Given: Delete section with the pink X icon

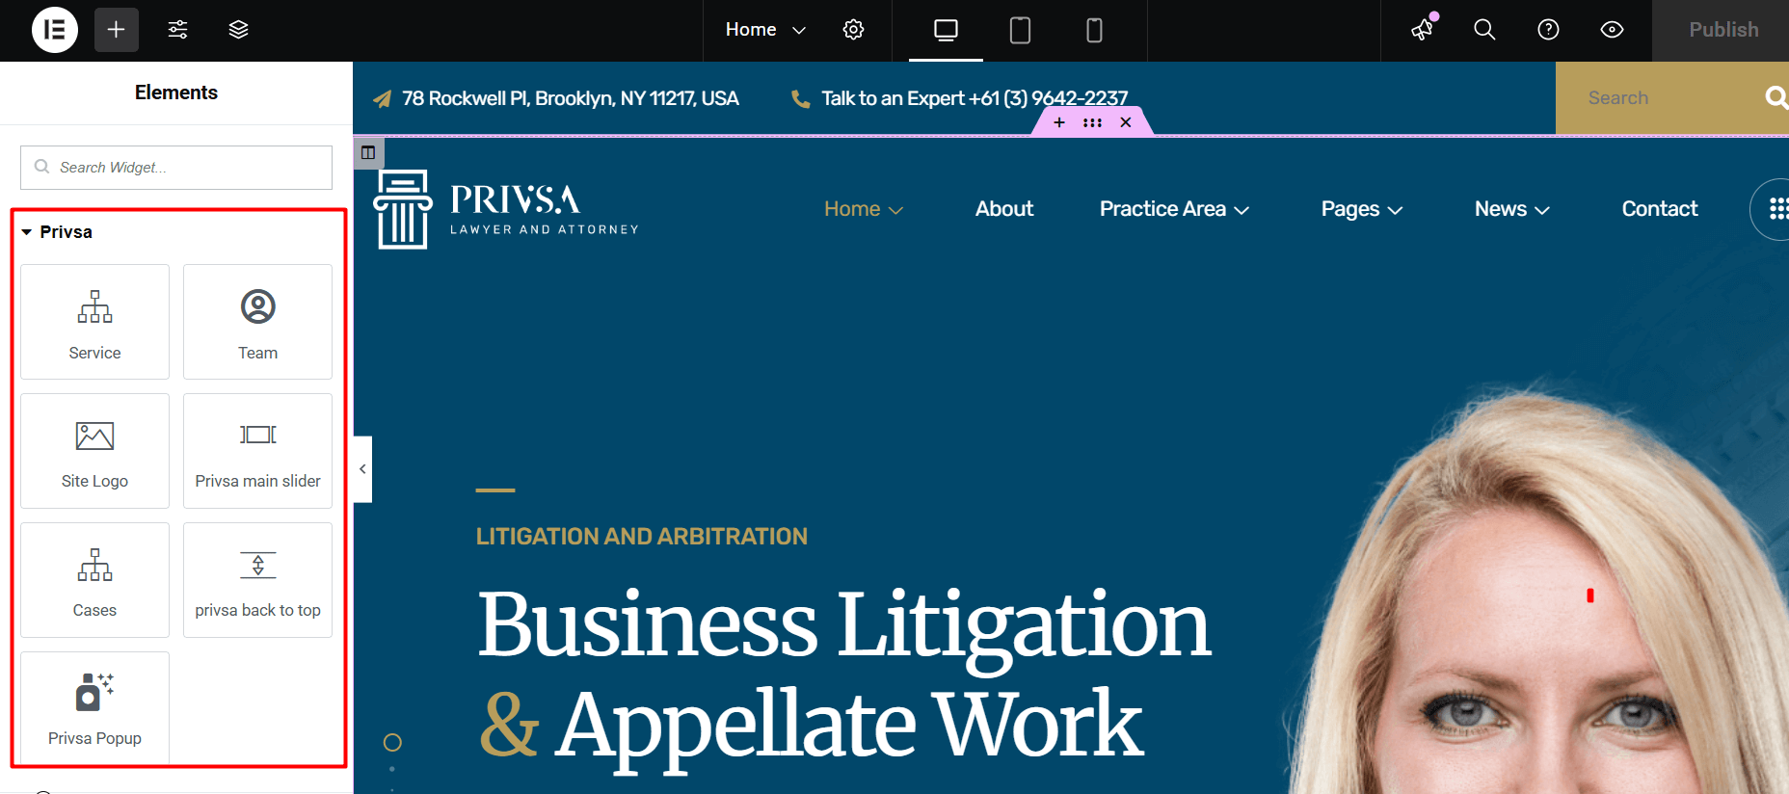Looking at the screenshot, I should tap(1125, 122).
